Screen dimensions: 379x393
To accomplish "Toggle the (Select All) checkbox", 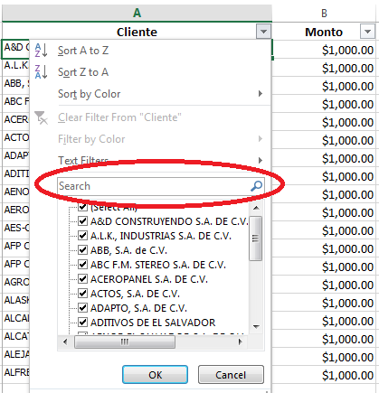I will pos(82,207).
